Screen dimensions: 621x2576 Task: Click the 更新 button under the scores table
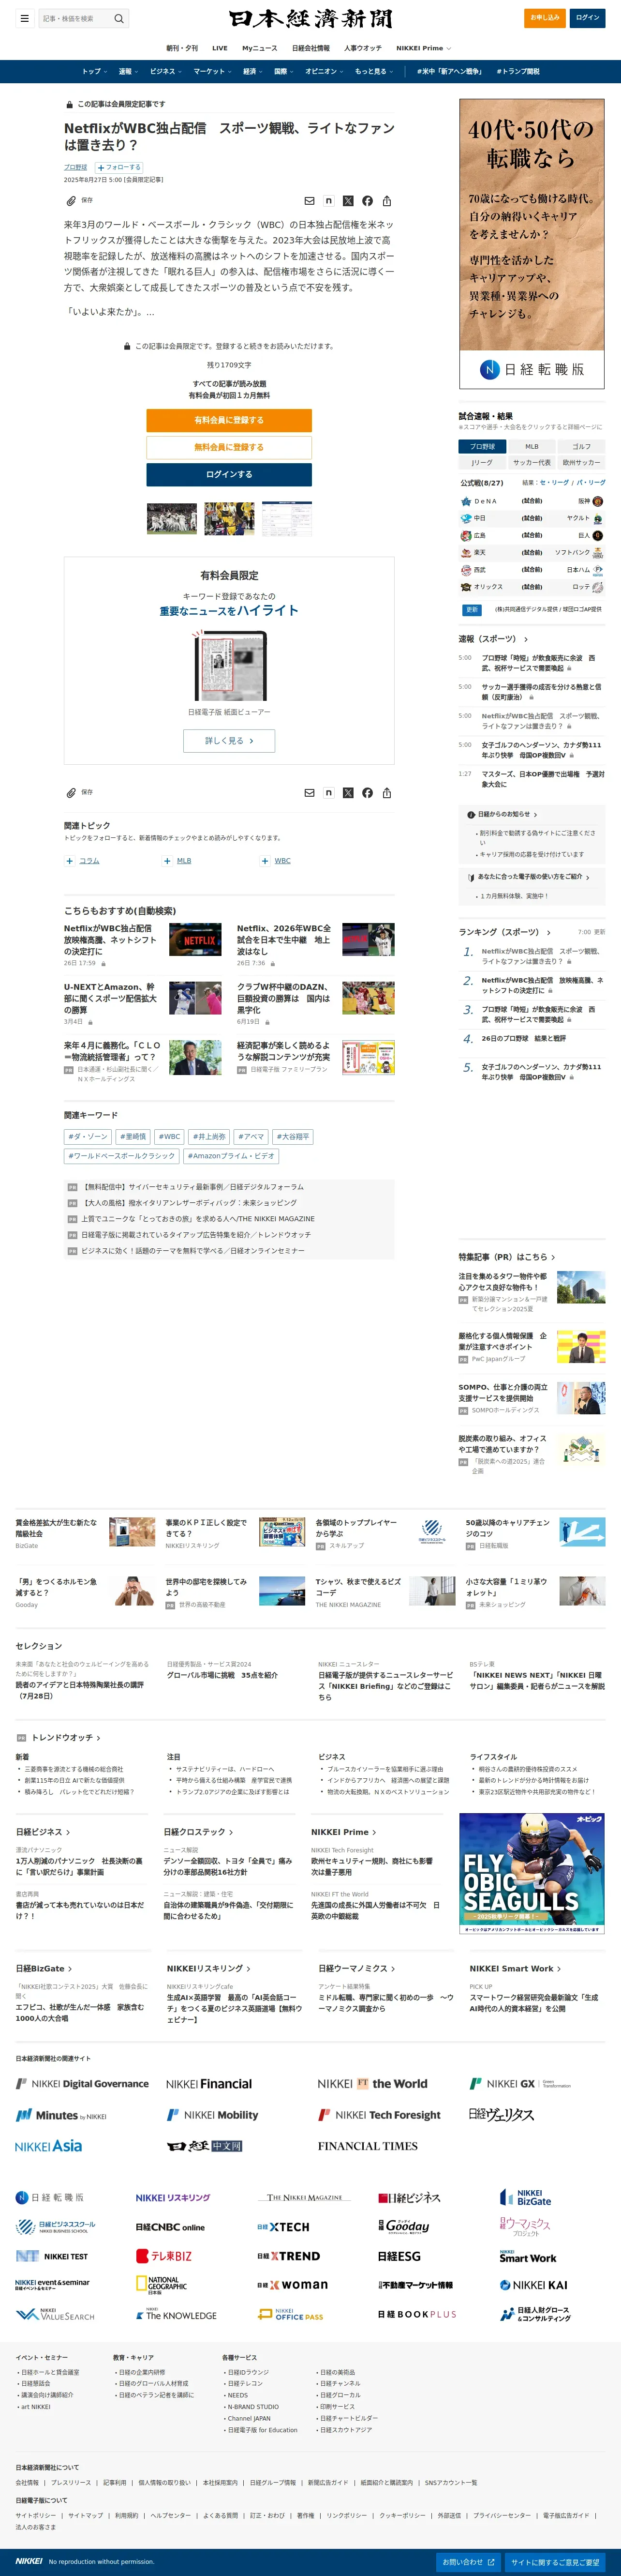click(x=472, y=609)
